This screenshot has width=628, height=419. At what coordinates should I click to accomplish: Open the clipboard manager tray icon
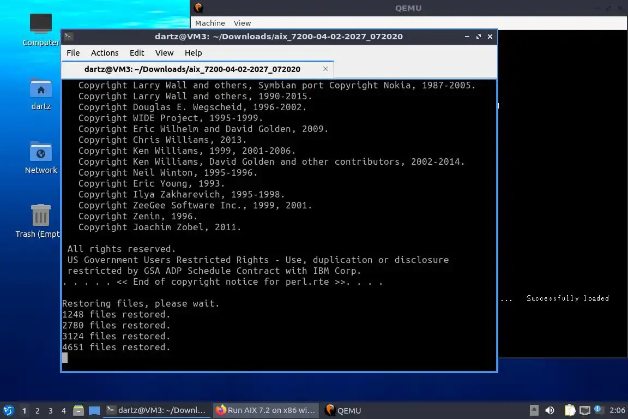tap(570, 410)
